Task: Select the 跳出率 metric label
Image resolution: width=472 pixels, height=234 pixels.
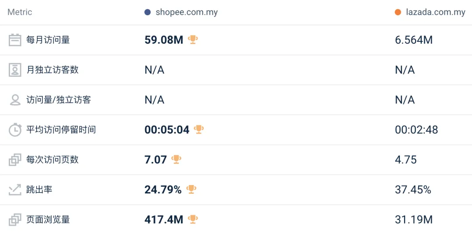Action: [39, 189]
